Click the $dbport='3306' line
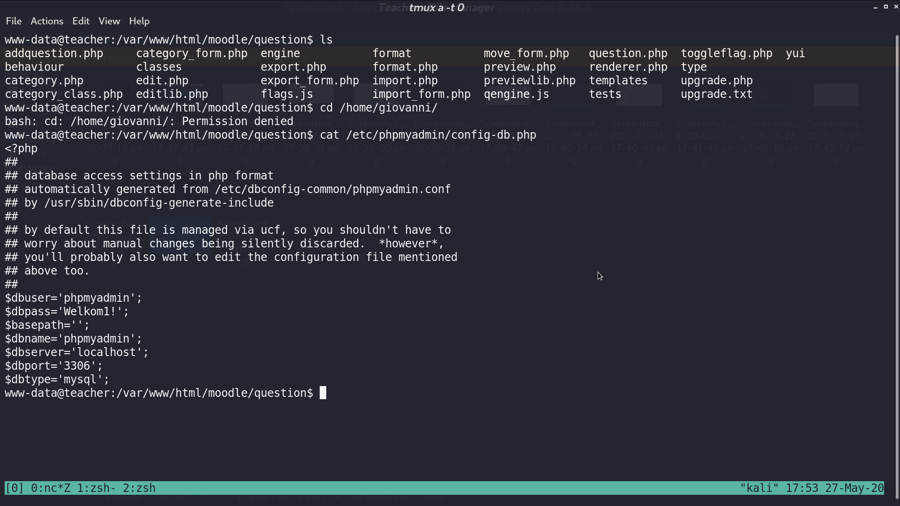 tap(54, 366)
